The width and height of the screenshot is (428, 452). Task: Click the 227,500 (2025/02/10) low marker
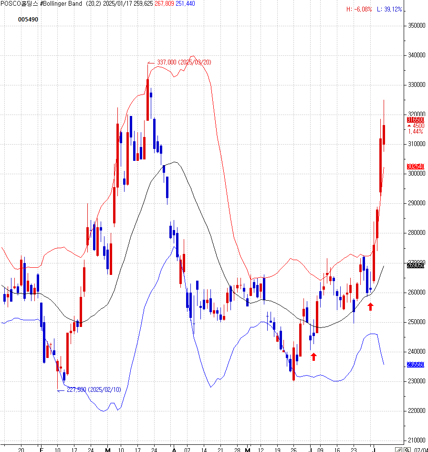[94, 390]
